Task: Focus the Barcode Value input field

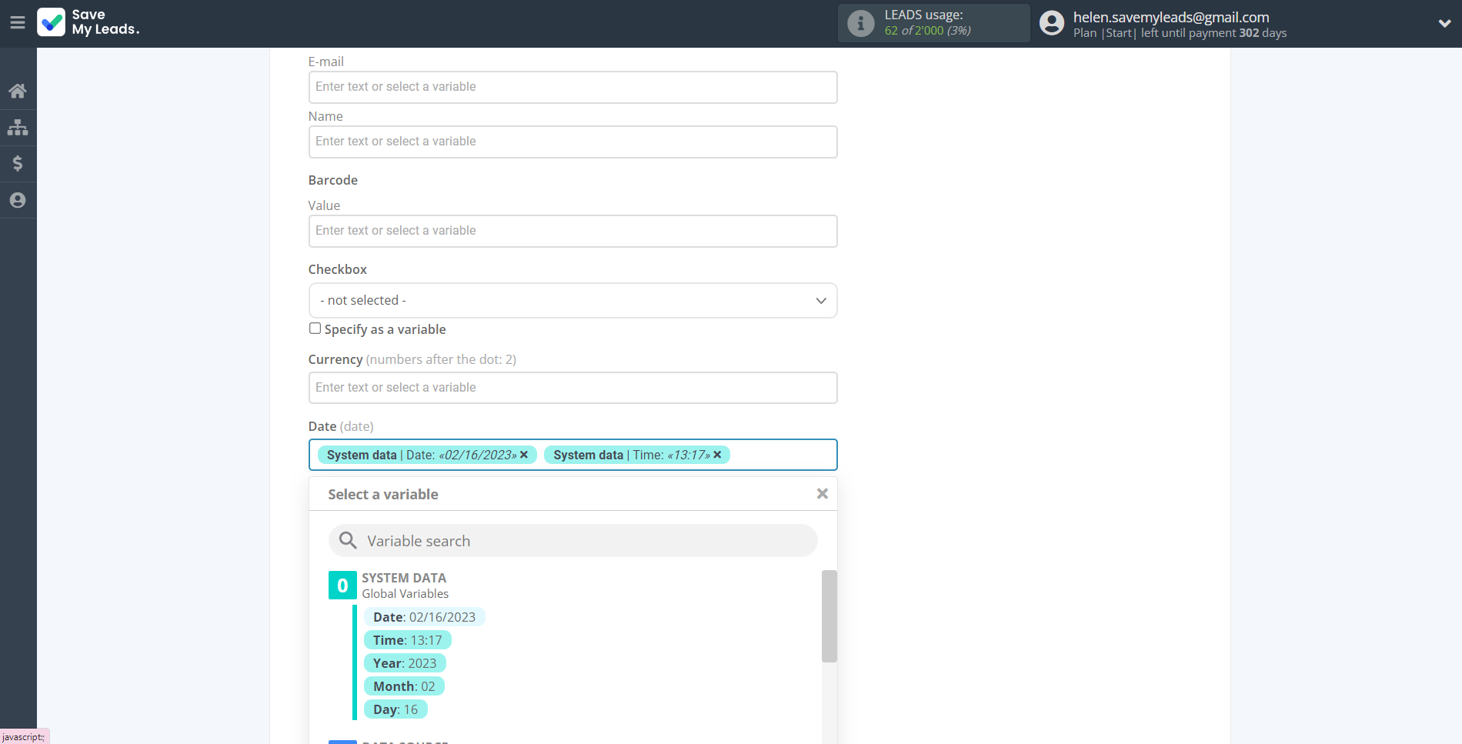Action: click(572, 231)
